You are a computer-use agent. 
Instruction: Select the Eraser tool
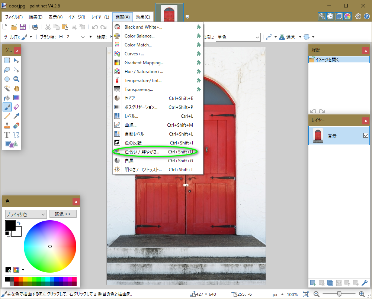tap(16, 107)
